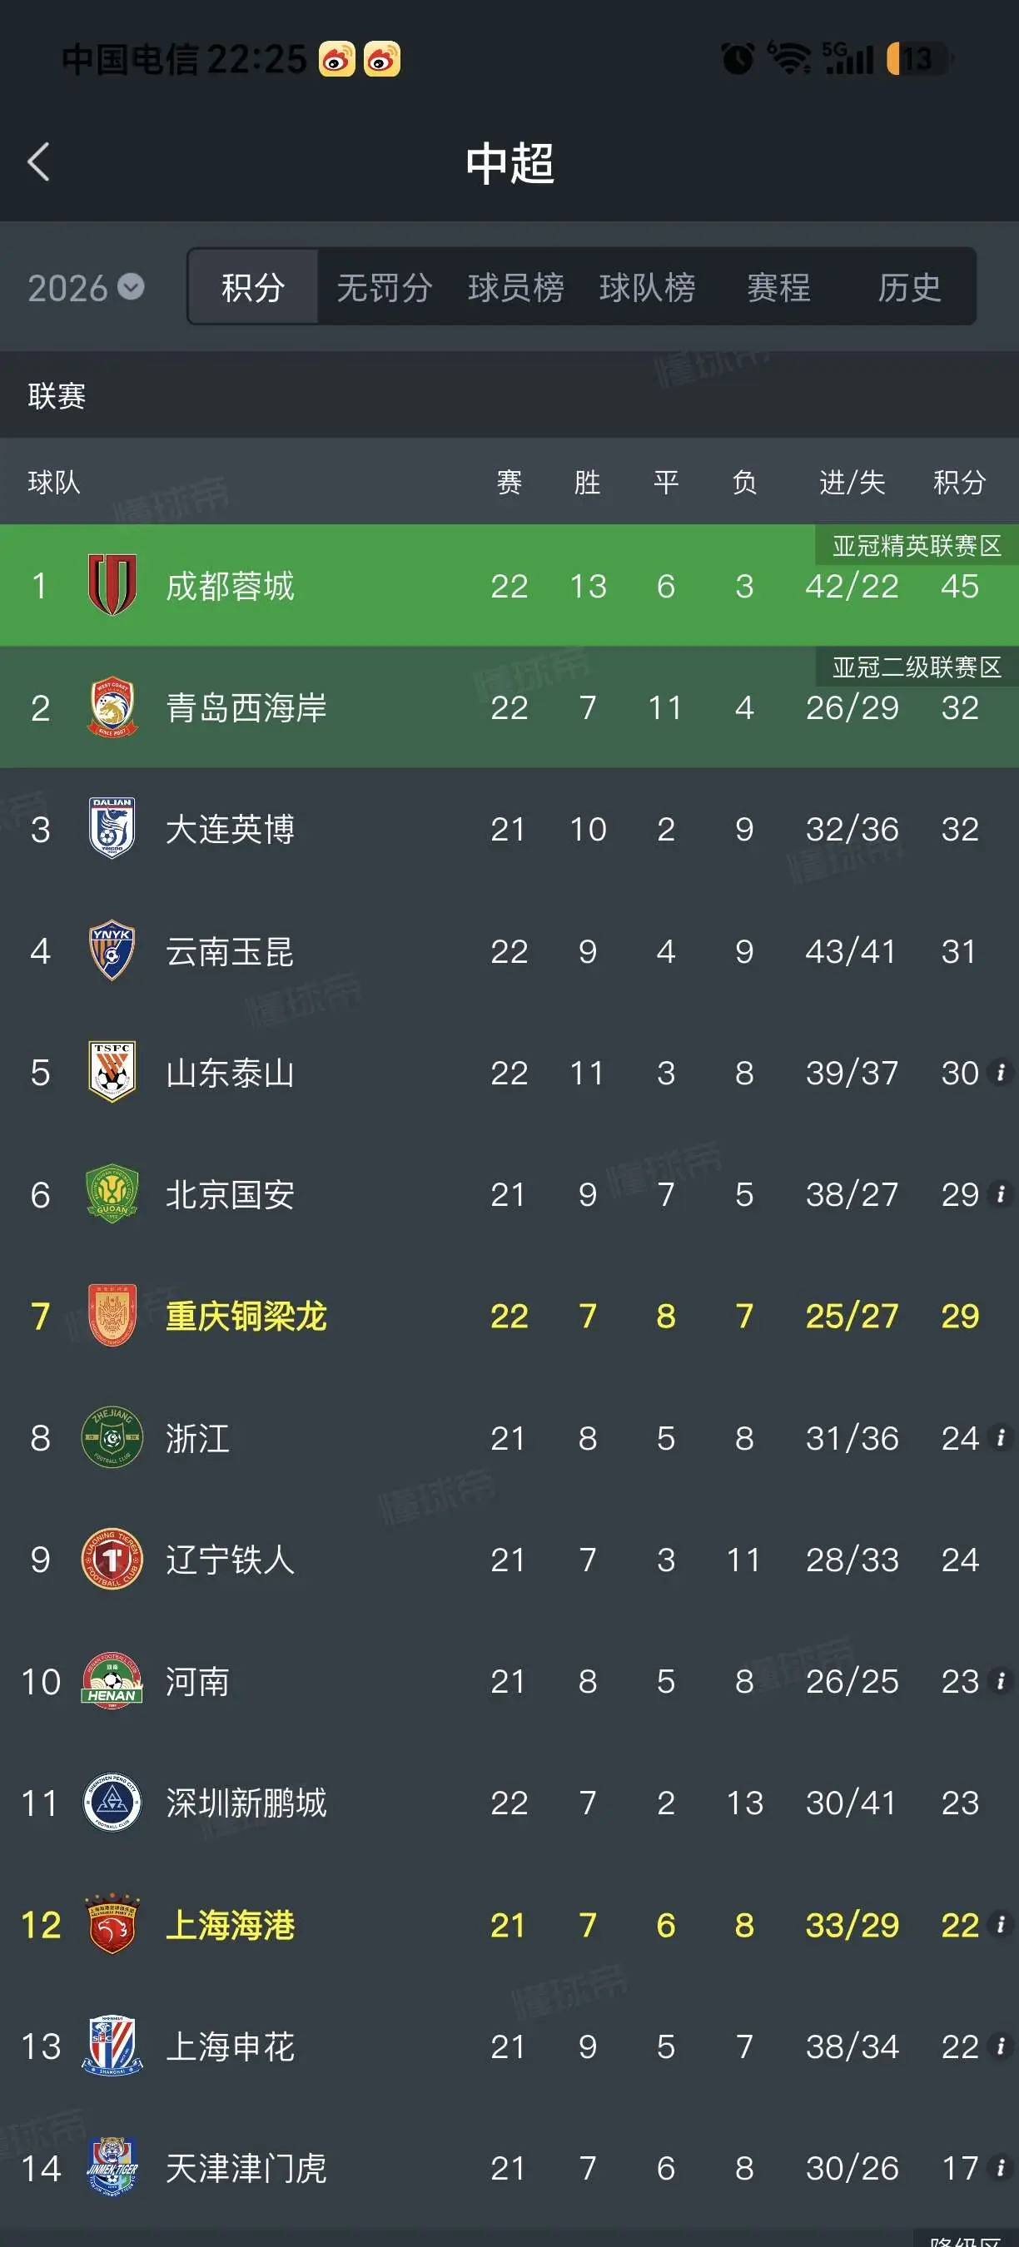Viewport: 1019px width, 2247px height.
Task: Switch to the 球队榜 tab
Action: point(648,287)
